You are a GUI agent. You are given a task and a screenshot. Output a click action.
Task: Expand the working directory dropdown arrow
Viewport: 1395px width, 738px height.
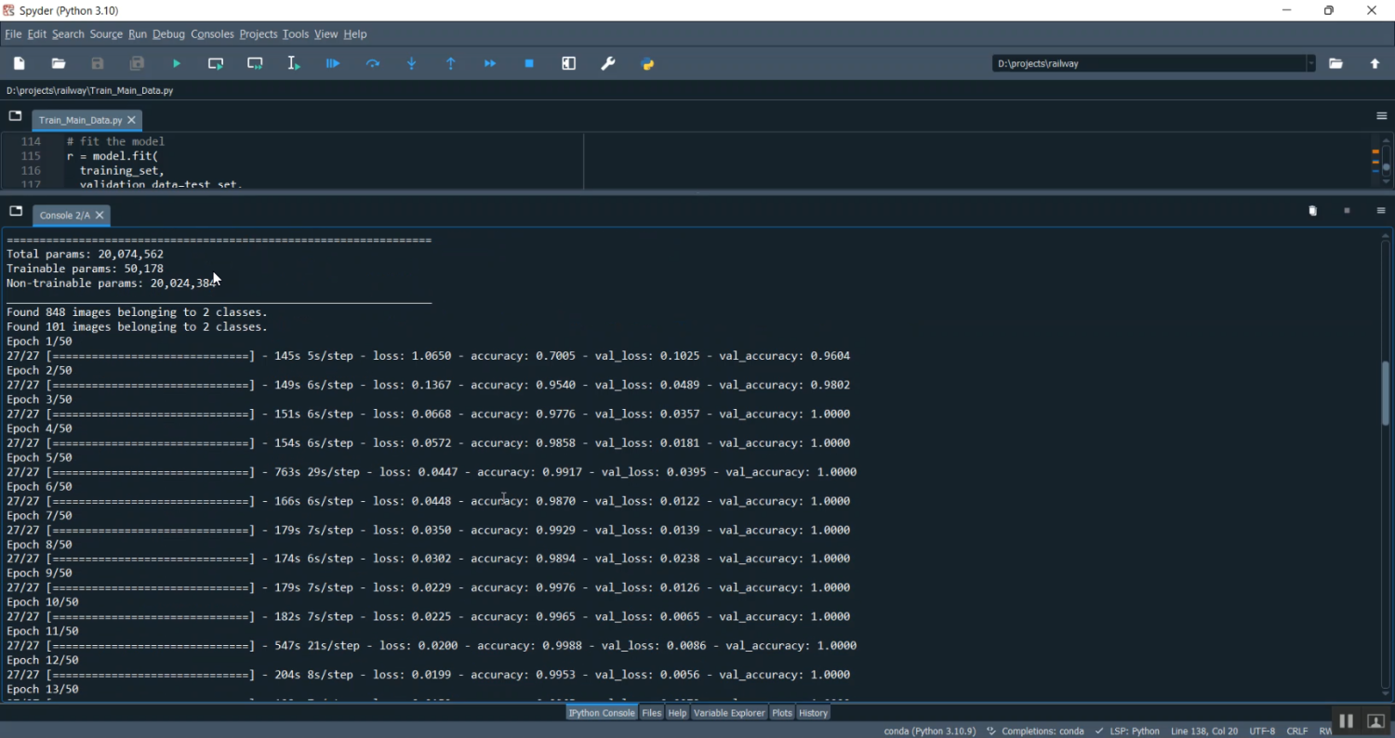tap(1311, 64)
